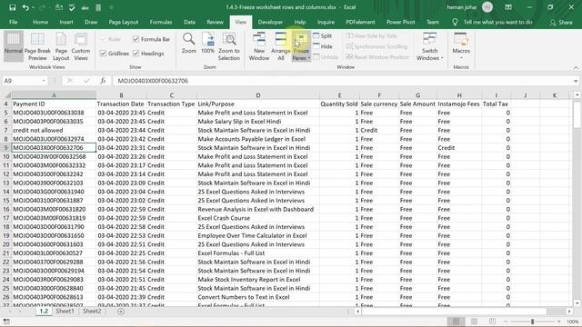
Task: Expand the formula bar
Action: [576, 81]
